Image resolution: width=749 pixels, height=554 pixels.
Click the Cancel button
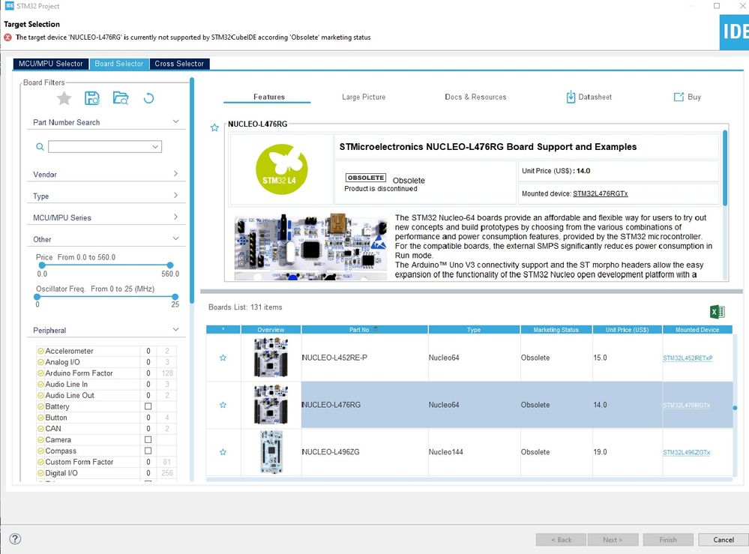(724, 540)
